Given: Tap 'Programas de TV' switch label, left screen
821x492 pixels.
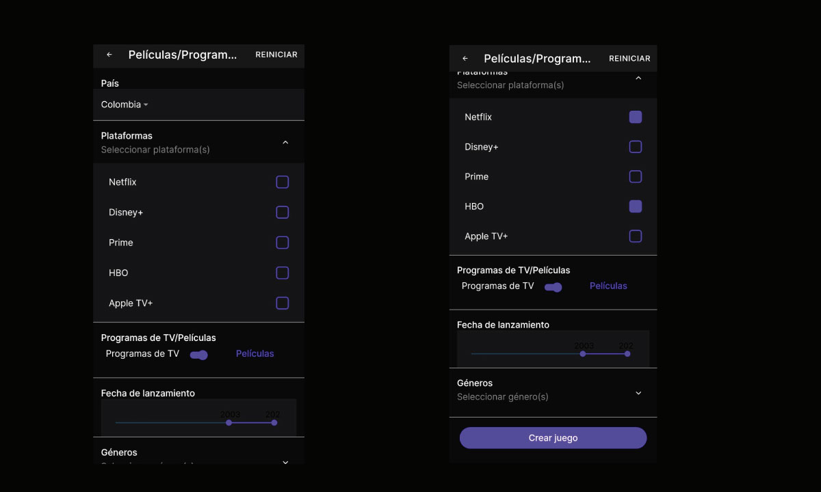Looking at the screenshot, I should (x=142, y=354).
